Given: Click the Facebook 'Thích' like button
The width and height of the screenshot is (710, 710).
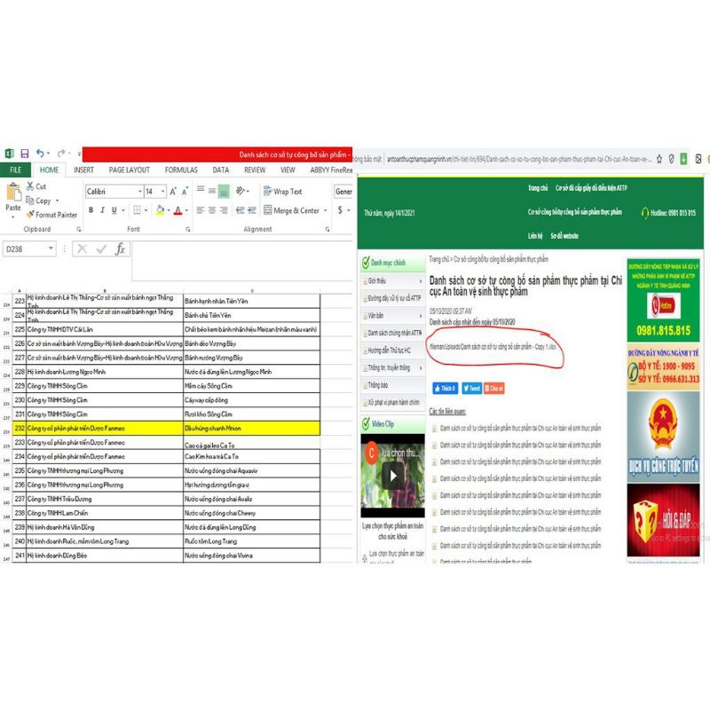Looking at the screenshot, I should click(445, 388).
